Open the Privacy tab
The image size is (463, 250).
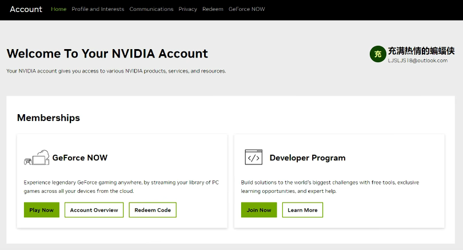coord(187,9)
